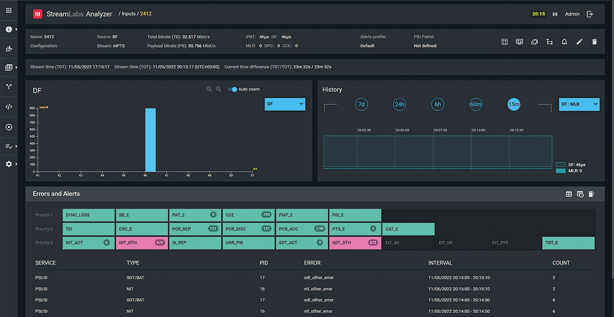Click the COUNT column header
Viewport: 614px width, 317px height.
point(561,263)
